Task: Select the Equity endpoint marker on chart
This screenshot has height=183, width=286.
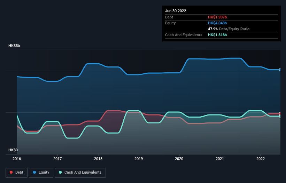Action: coord(280,70)
